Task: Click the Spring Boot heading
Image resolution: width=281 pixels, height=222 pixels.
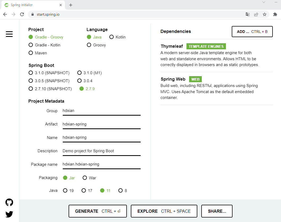Action: pos(41,65)
